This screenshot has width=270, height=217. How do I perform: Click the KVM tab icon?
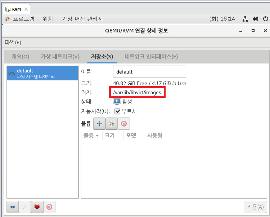click(8, 9)
